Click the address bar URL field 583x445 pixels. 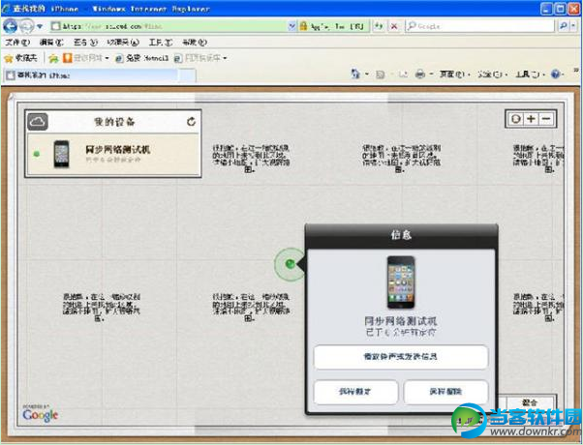[x=169, y=26]
